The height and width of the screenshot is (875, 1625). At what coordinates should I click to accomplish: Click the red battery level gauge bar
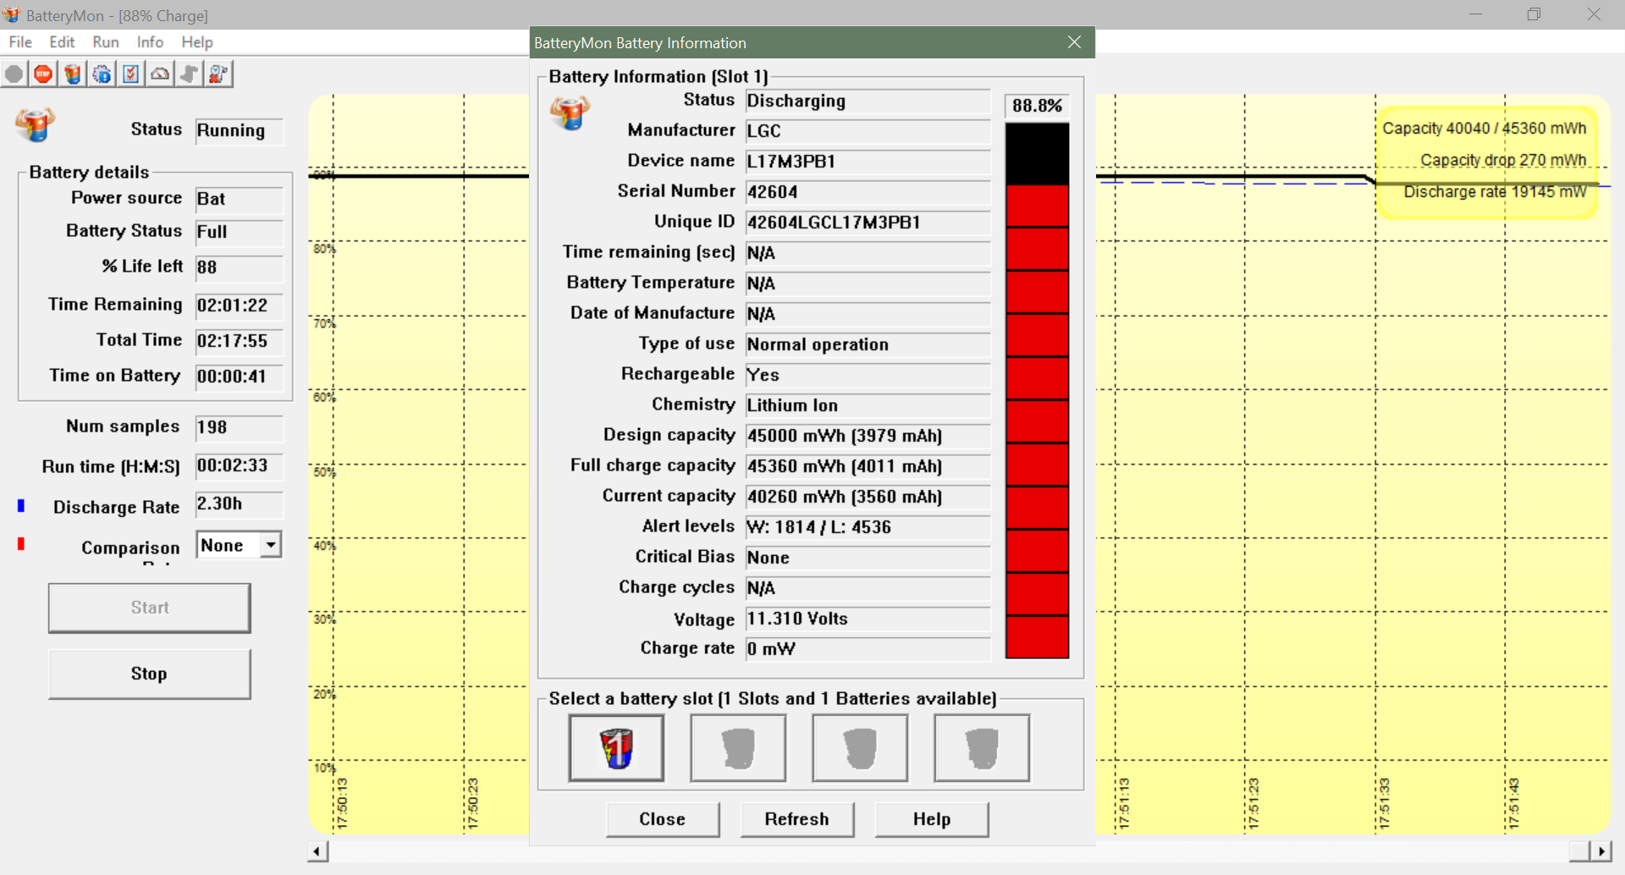tap(1037, 390)
